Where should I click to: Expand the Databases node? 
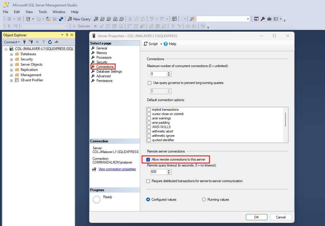tap(11, 54)
